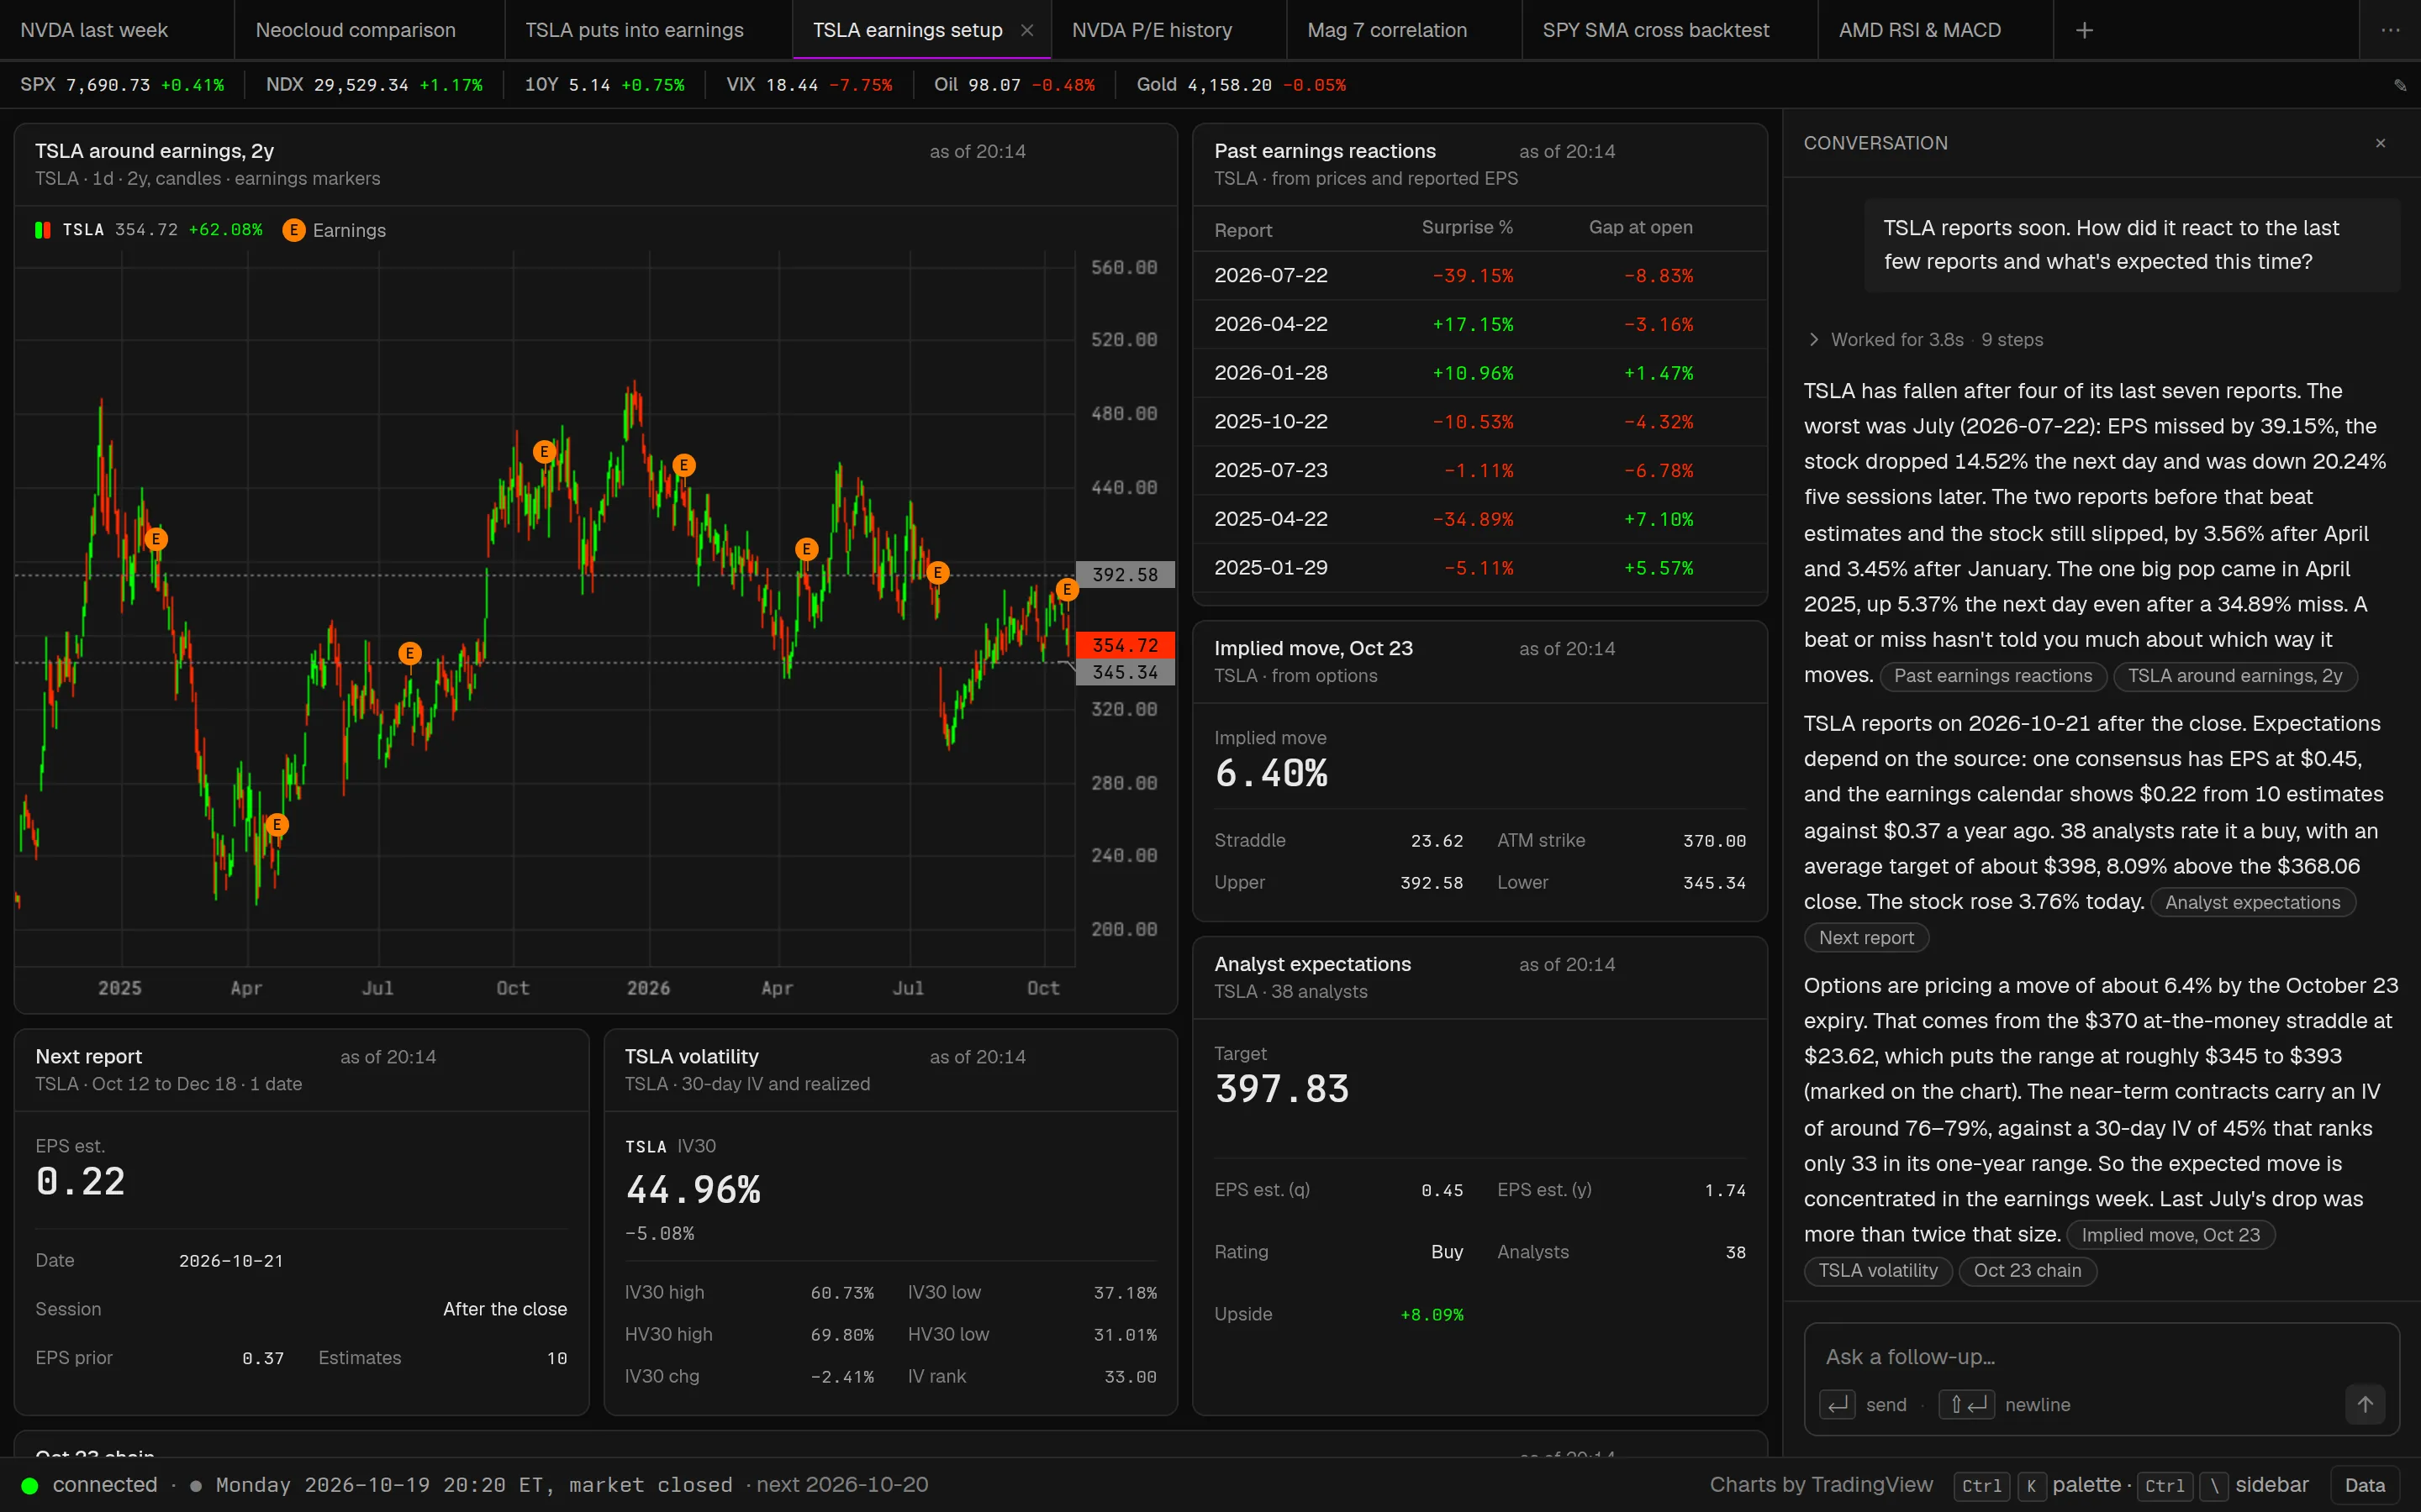Click the TSLA around earnings, 2y panel title
The width and height of the screenshot is (2421, 1512).
pos(154,151)
